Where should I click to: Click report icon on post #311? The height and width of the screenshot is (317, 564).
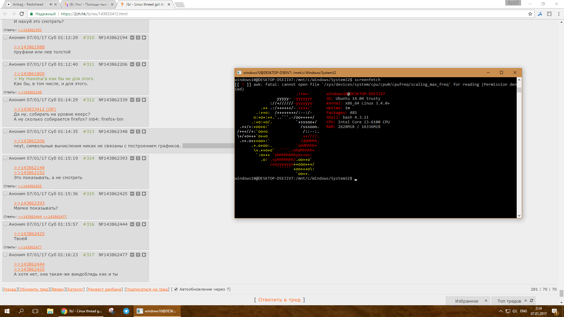tap(138, 64)
